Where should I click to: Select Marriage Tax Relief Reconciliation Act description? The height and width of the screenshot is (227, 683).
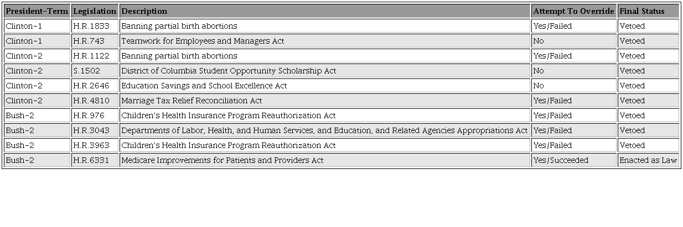(x=192, y=101)
